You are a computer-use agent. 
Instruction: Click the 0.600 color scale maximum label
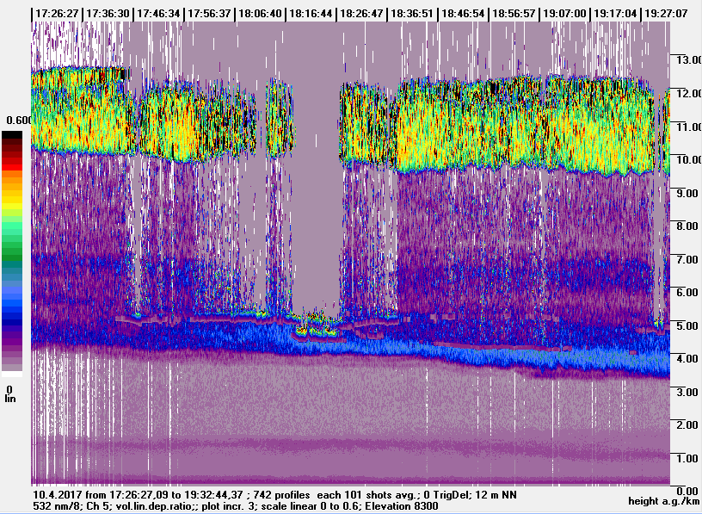(18, 121)
